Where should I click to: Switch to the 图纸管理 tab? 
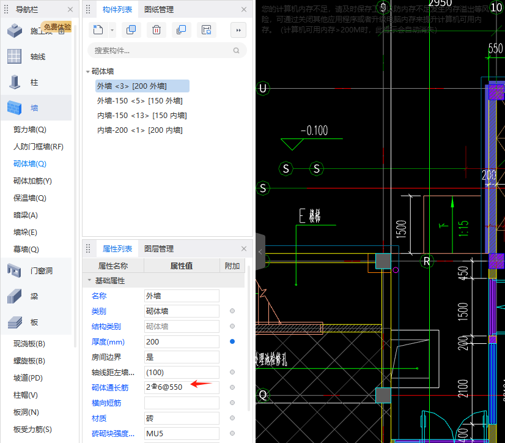click(159, 9)
